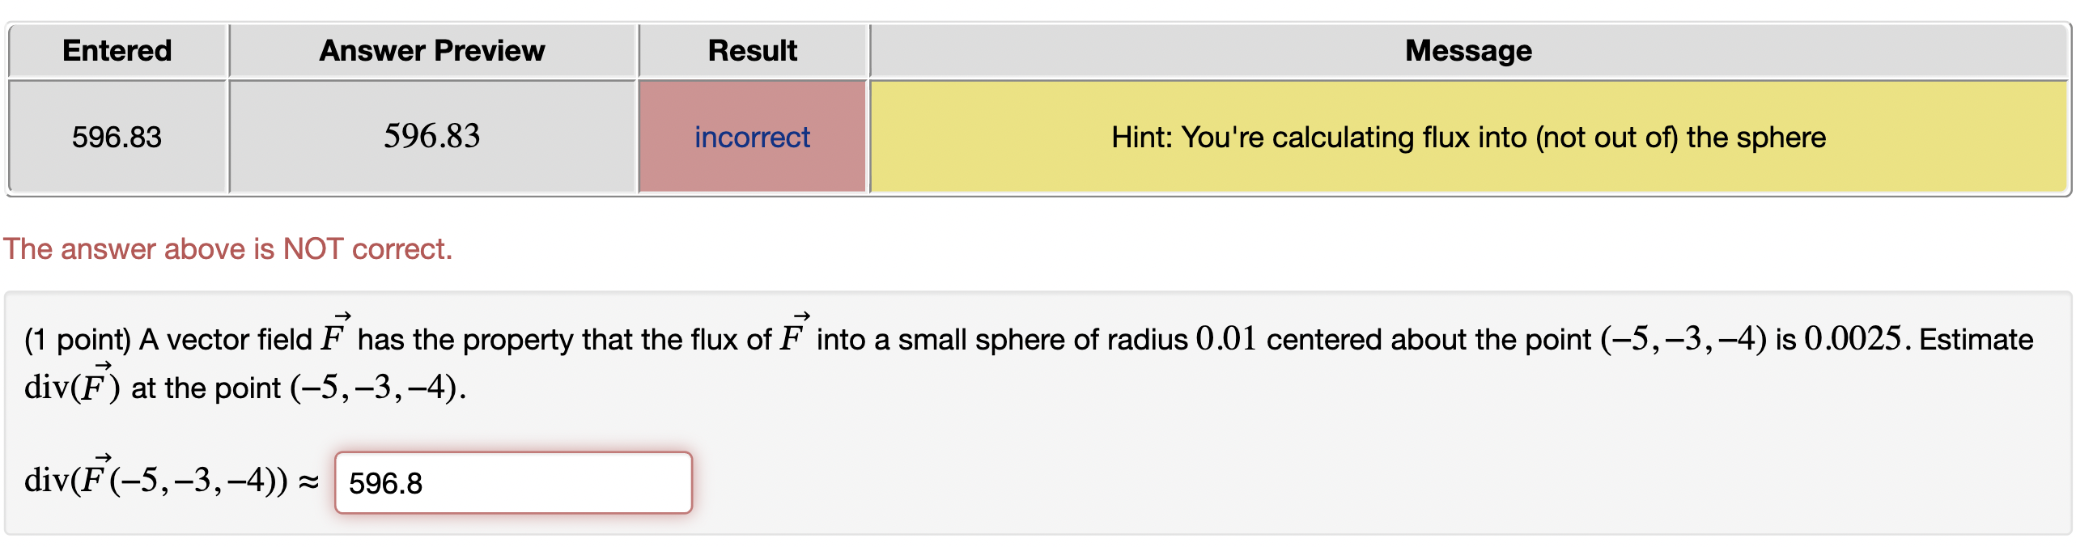Click the radius value 0.01 in the text

pyautogui.click(x=1225, y=339)
